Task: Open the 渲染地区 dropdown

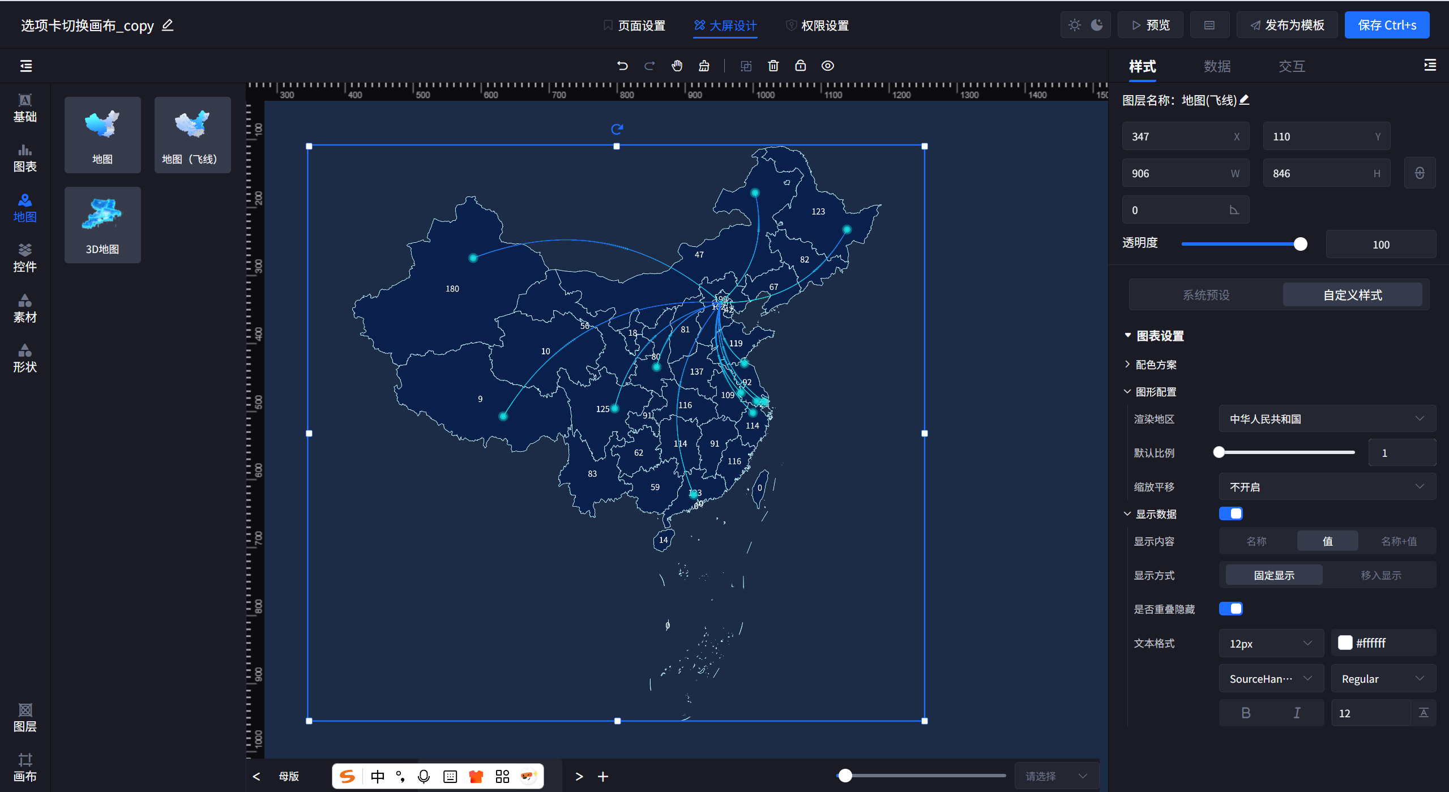Action: coord(1327,419)
